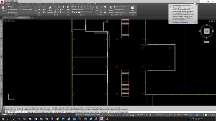
Task: Click the Windows taskbar search icon
Action: 8,119
